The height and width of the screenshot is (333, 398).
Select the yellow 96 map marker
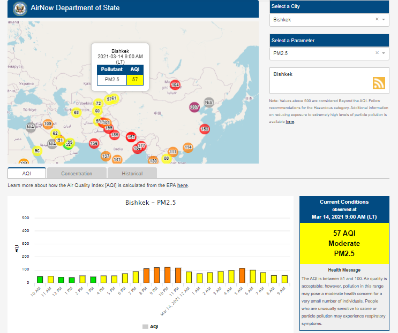tap(37, 151)
